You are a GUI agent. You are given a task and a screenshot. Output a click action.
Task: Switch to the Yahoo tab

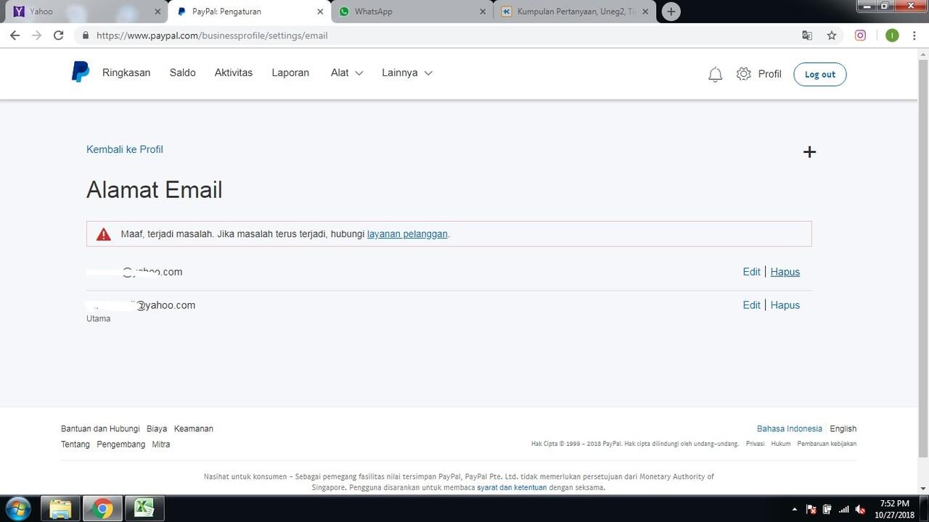[x=85, y=12]
